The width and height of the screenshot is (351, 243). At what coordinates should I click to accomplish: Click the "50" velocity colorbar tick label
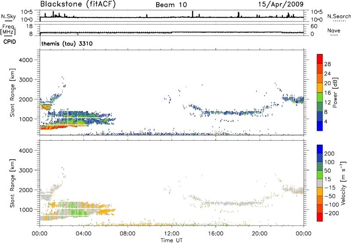(327, 171)
